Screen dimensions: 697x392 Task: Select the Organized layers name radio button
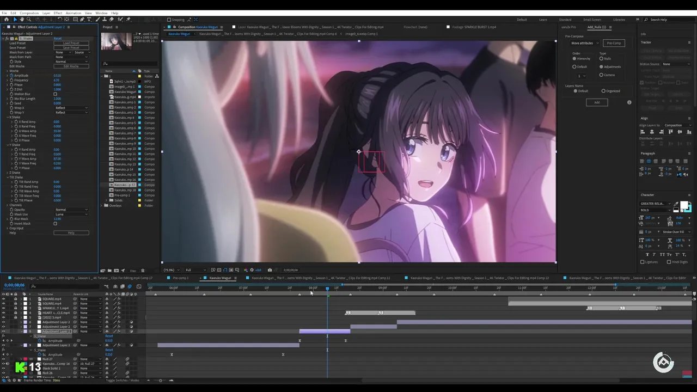tap(603, 91)
